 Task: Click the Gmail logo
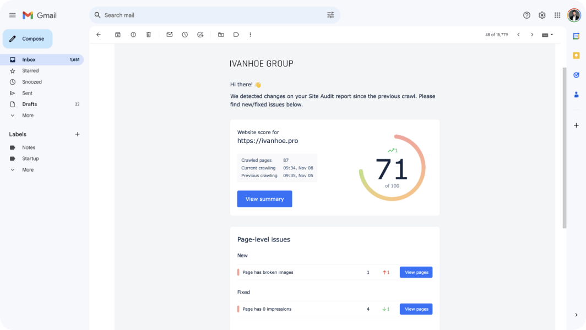[x=40, y=15]
